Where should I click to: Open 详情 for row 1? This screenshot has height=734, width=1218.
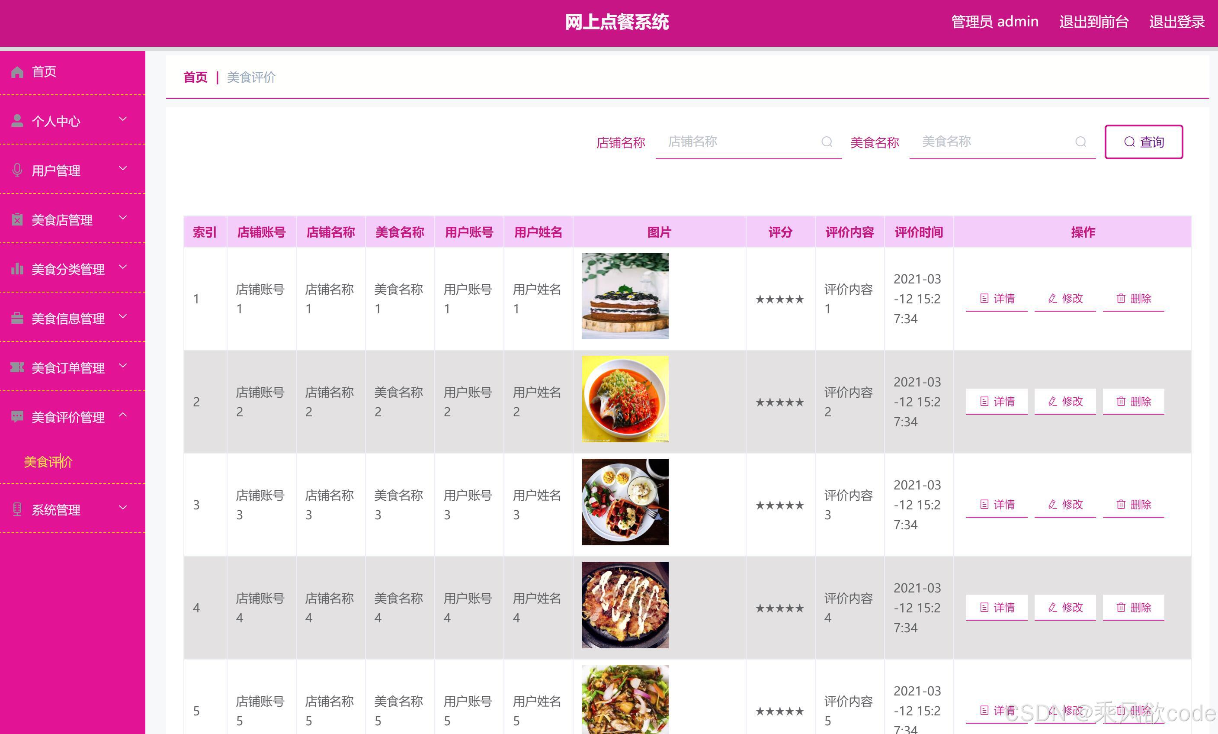tap(997, 298)
